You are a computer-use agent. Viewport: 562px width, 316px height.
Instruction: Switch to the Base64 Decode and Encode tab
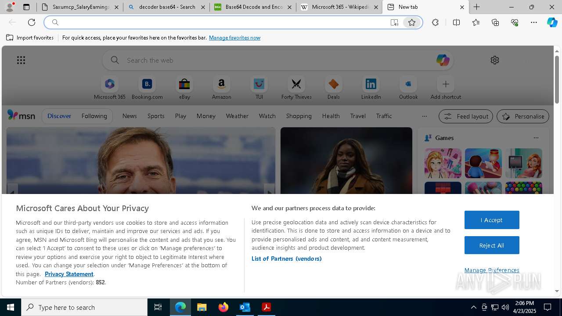[253, 7]
